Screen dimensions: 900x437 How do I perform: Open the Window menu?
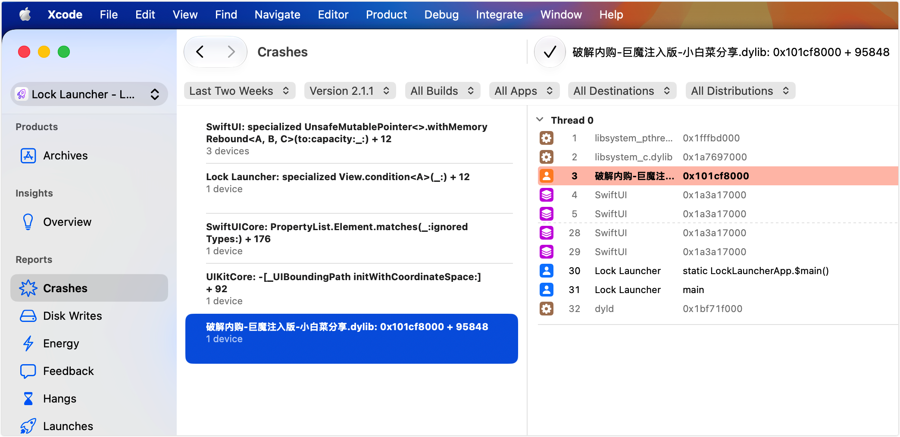click(561, 15)
